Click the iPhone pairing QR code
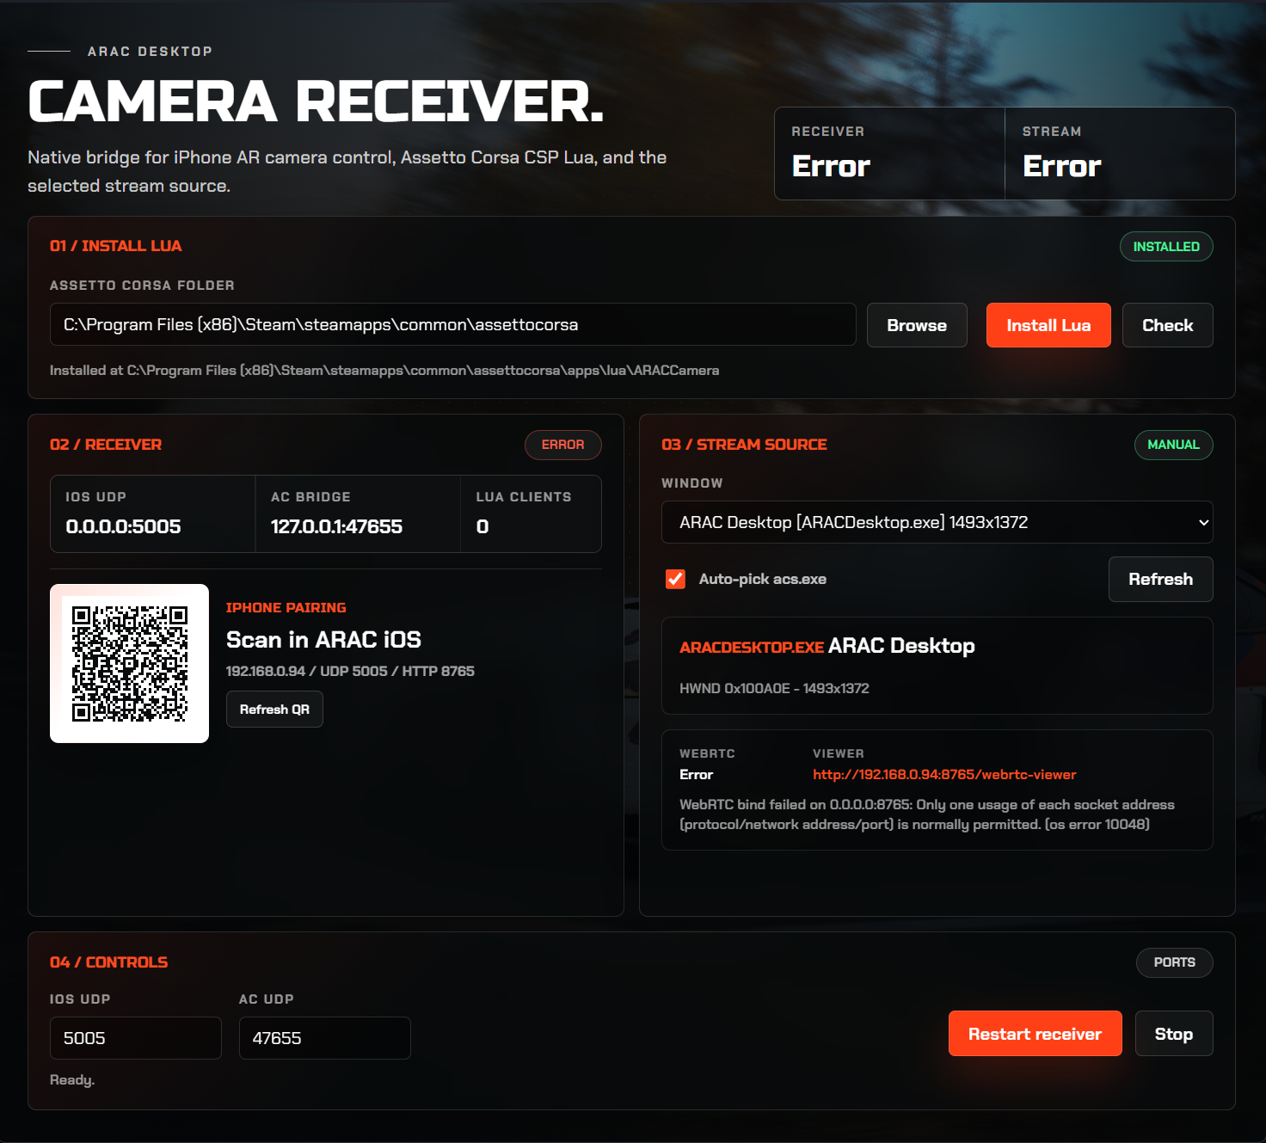Screen dimensions: 1266x1143 coord(130,663)
